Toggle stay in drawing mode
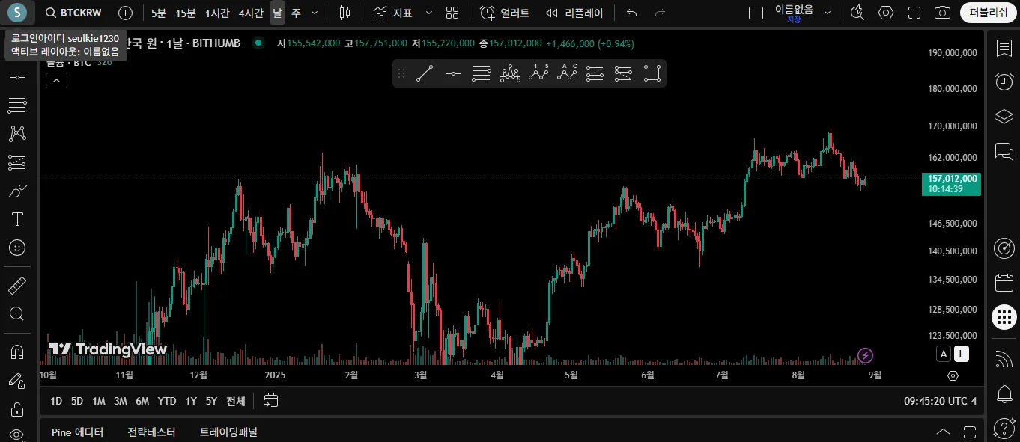The image size is (1020, 442). [x=16, y=380]
